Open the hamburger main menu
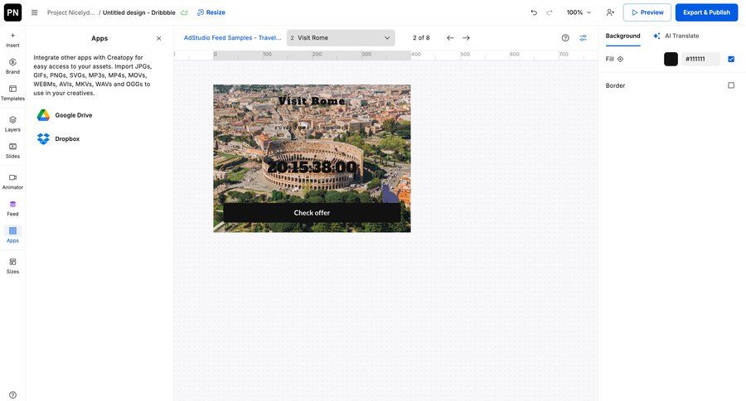 pos(35,12)
